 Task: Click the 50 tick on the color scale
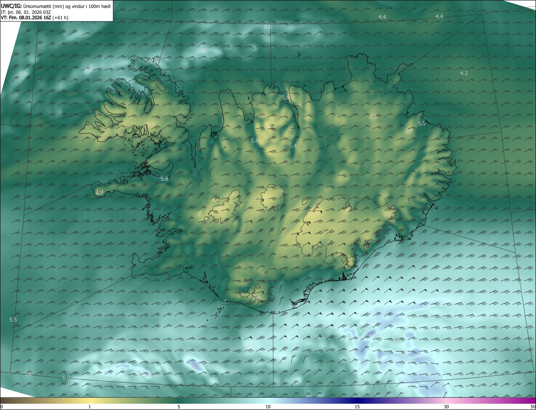533,407
